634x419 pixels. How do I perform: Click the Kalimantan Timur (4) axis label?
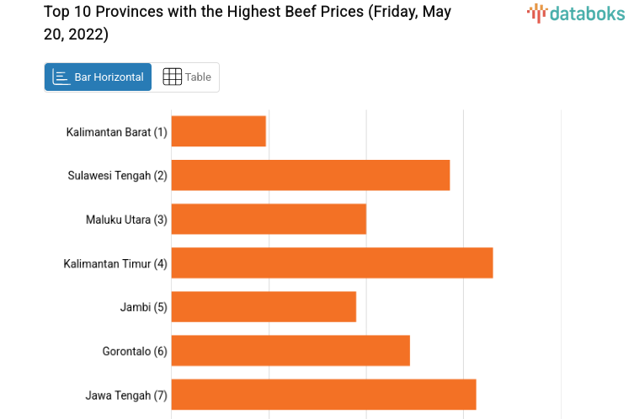[115, 263]
